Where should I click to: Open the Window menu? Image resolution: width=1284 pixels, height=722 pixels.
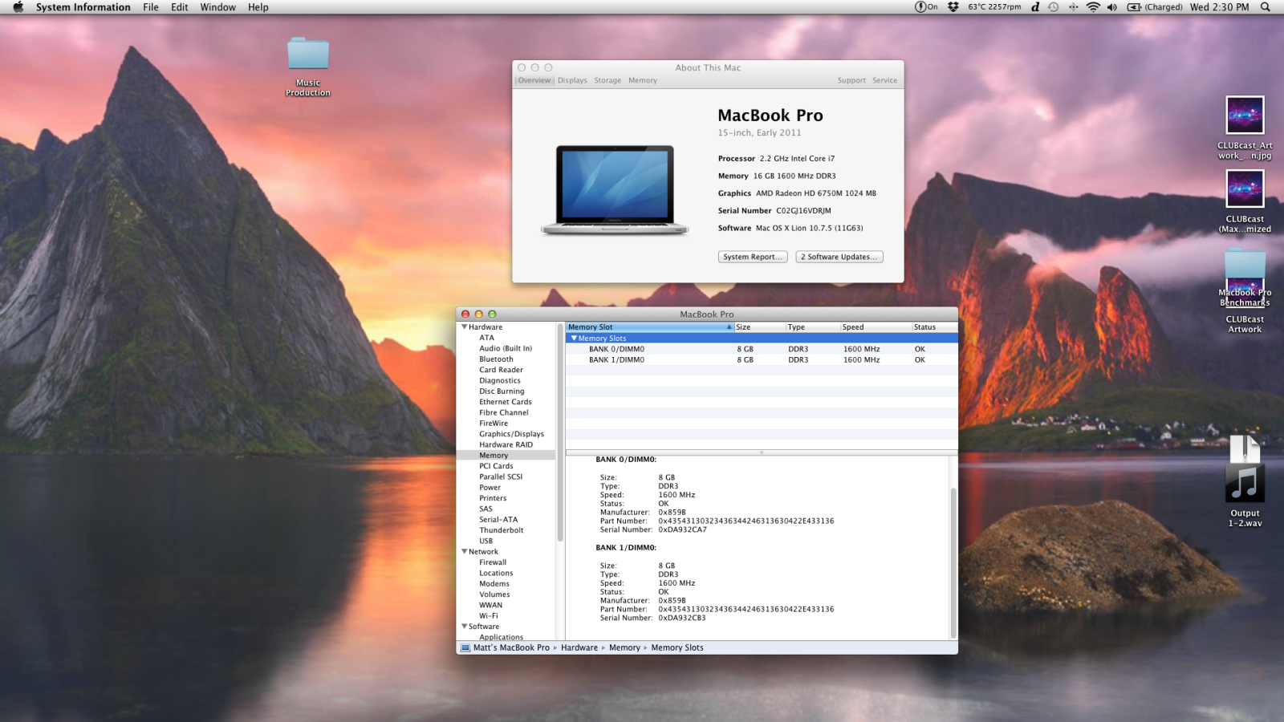tap(217, 7)
